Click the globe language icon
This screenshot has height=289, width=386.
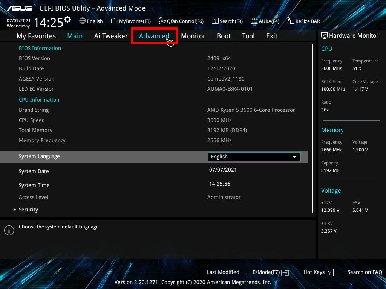click(83, 21)
